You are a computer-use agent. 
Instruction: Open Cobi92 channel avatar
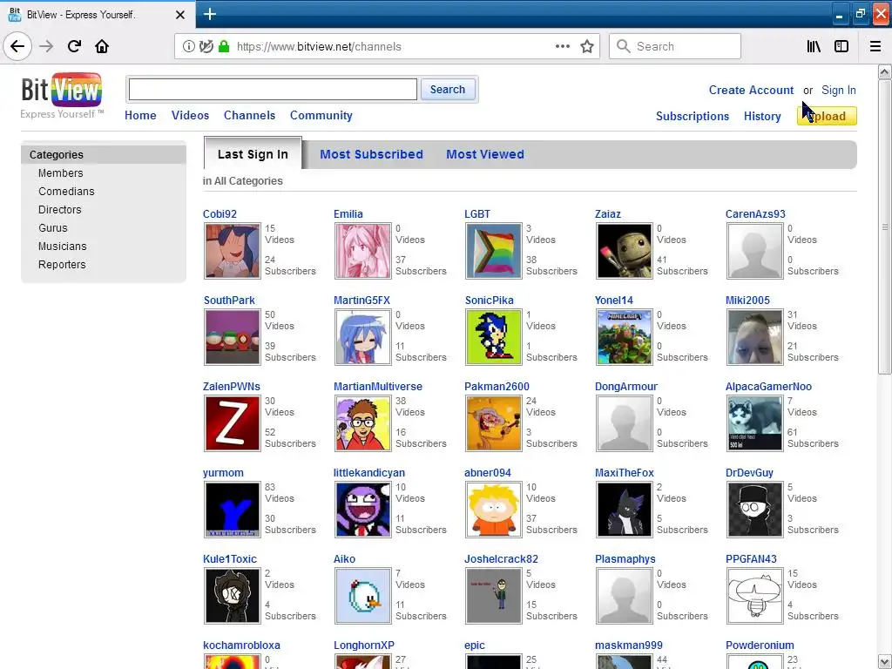point(232,251)
